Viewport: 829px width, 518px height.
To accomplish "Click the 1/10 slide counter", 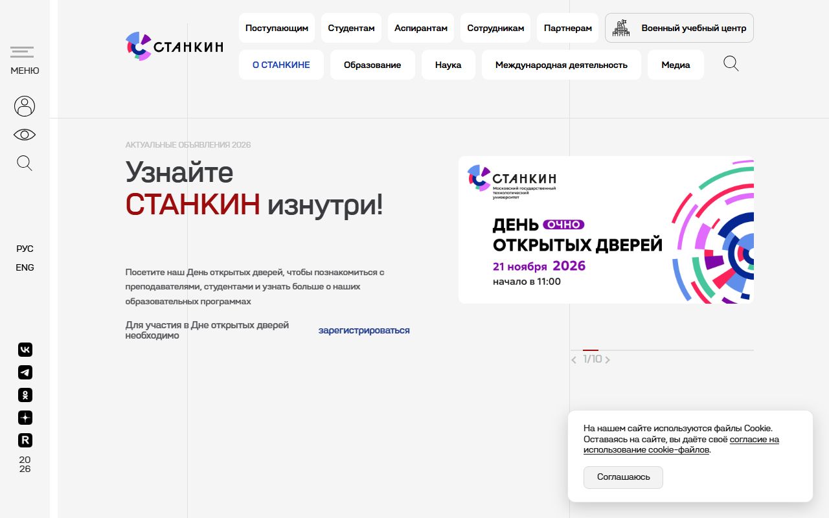I will click(592, 359).
